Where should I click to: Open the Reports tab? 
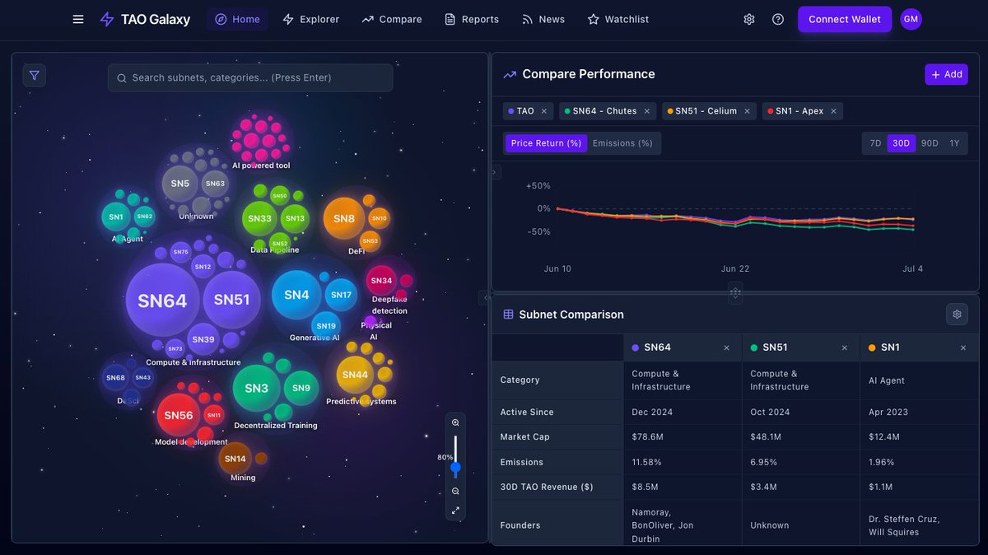click(472, 19)
